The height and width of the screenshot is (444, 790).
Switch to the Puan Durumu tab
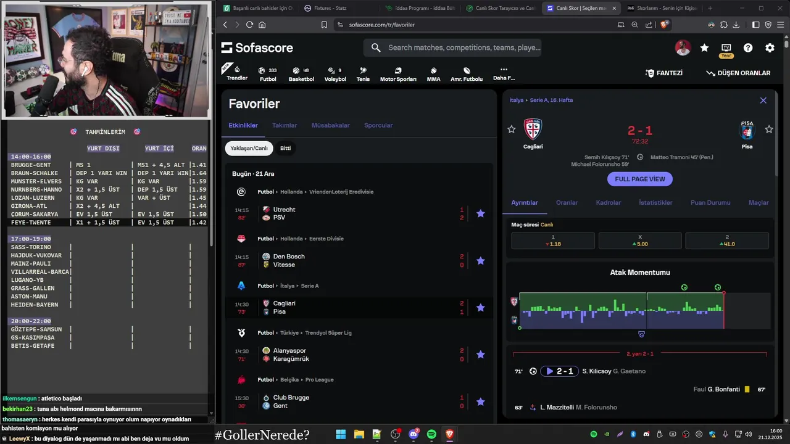[710, 202]
